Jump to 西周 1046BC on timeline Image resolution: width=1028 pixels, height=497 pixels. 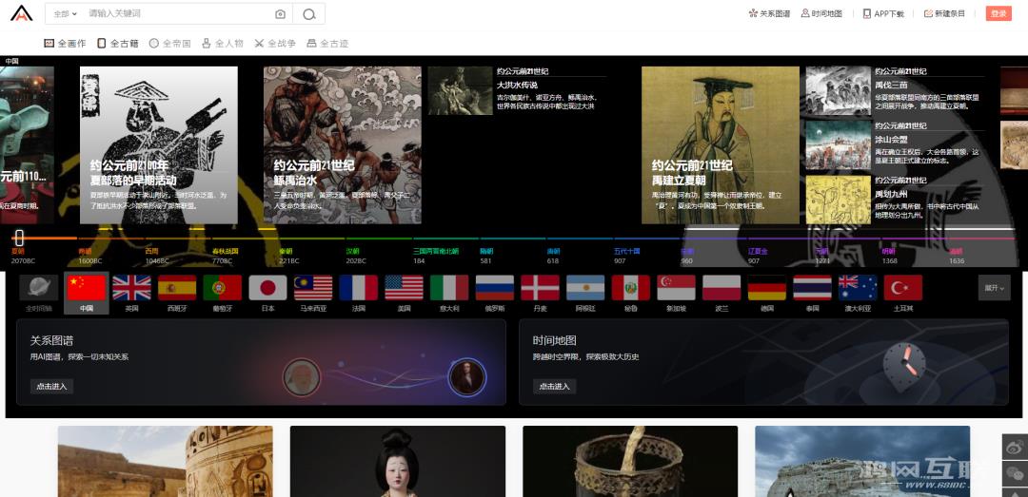click(x=157, y=256)
